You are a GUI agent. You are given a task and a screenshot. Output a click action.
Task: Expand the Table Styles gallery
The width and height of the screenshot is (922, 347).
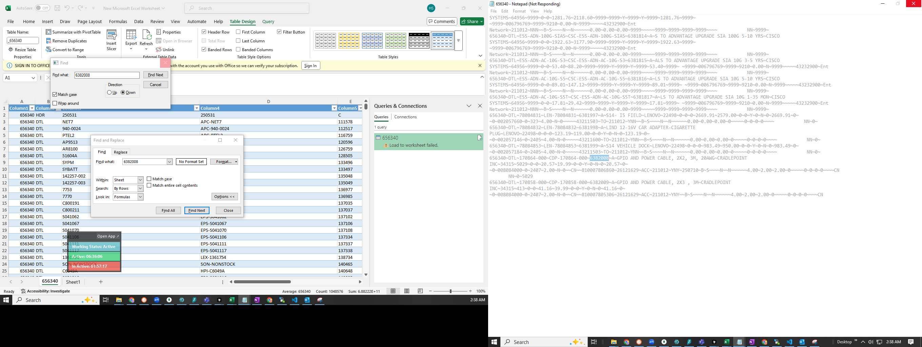459,41
